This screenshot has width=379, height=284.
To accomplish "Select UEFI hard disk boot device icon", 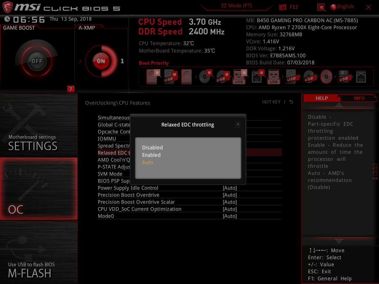I will [153, 77].
